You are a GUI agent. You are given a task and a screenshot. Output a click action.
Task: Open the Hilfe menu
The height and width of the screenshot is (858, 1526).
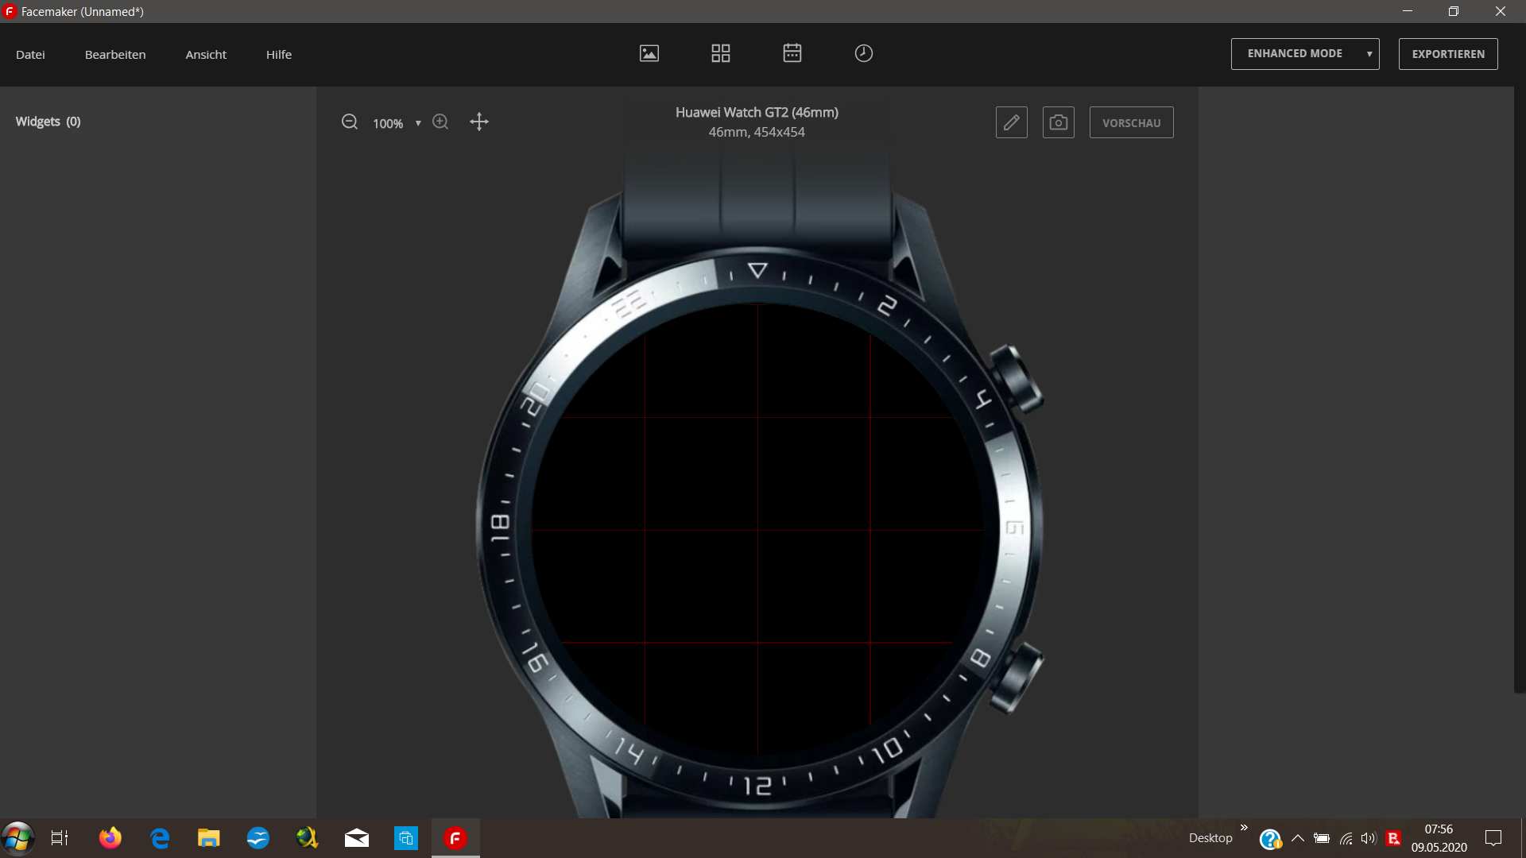[279, 54]
